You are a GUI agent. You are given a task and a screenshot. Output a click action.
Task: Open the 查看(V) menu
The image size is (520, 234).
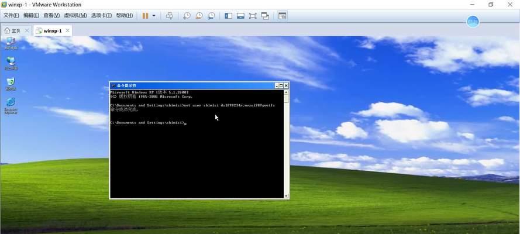coord(51,16)
